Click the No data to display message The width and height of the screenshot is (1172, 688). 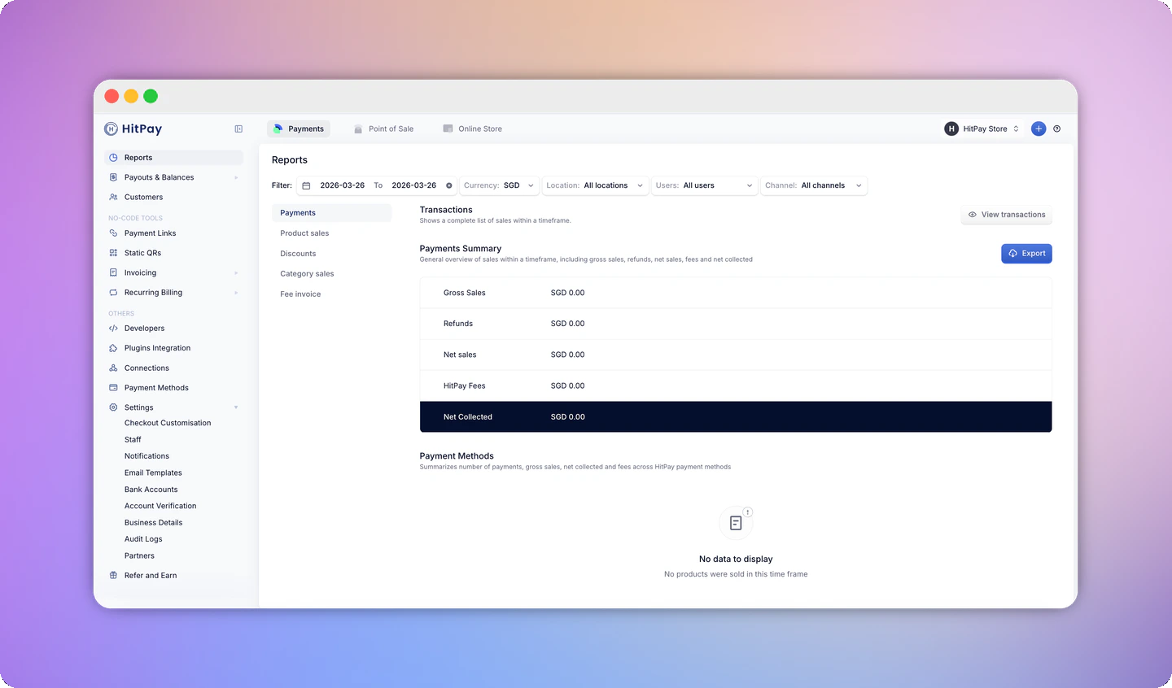click(736, 560)
